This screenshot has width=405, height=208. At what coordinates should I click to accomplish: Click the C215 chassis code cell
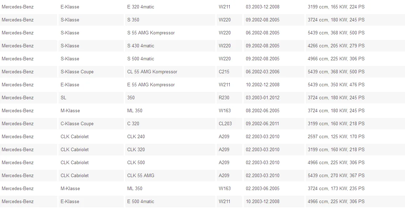pos(229,72)
